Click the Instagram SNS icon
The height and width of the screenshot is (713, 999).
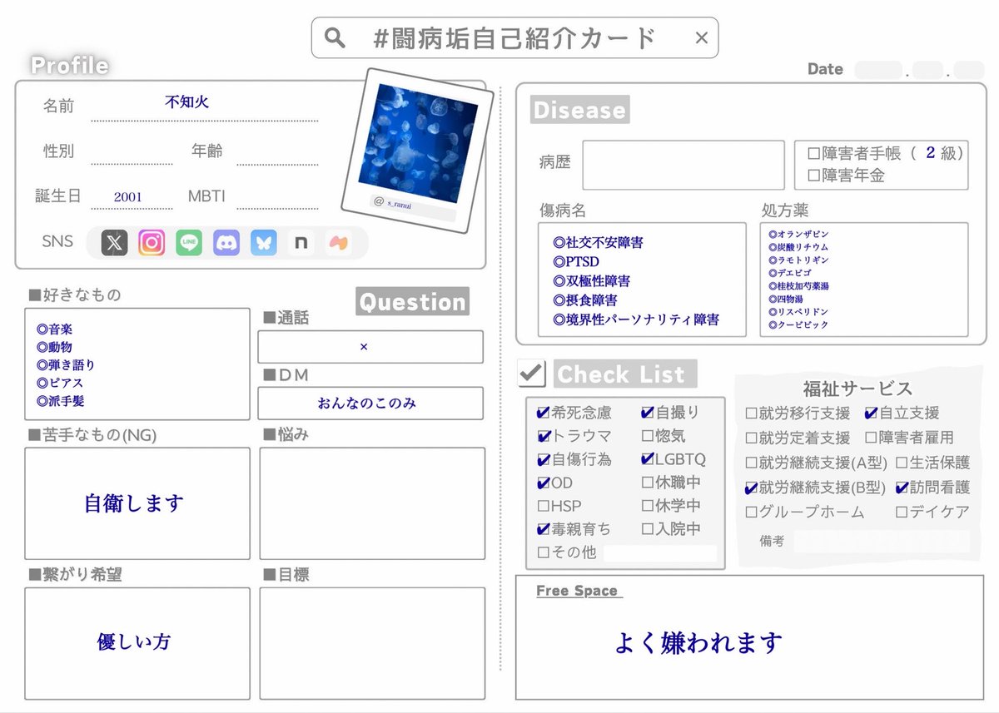[152, 243]
